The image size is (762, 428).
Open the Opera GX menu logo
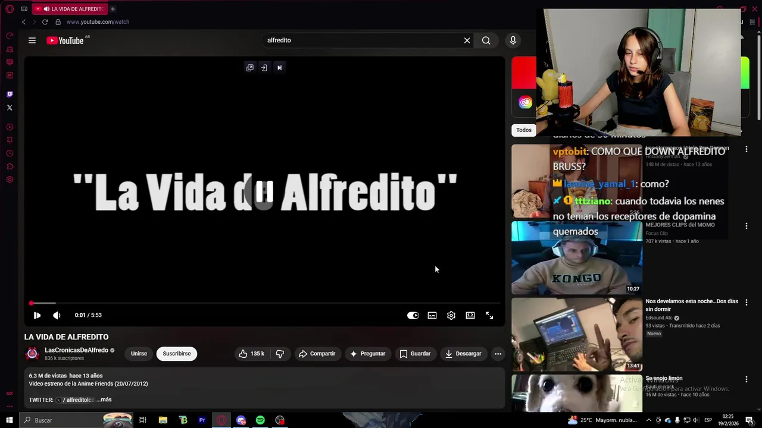click(x=10, y=9)
